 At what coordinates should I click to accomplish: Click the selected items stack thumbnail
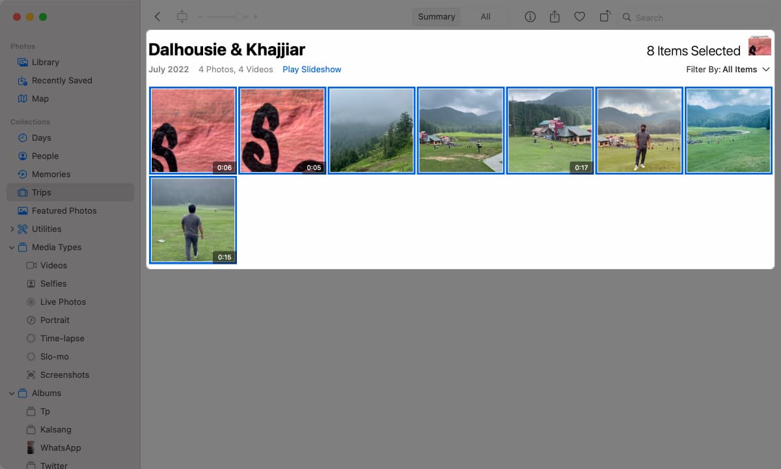(760, 46)
